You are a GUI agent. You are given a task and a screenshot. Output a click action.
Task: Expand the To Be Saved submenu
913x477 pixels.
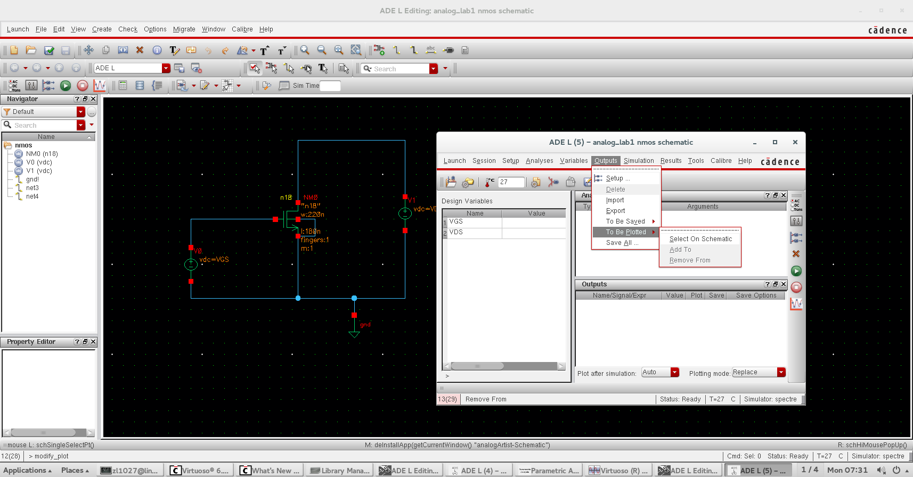point(626,221)
